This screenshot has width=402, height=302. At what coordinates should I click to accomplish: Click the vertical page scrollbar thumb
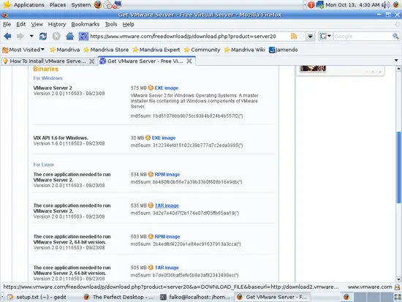[398, 167]
